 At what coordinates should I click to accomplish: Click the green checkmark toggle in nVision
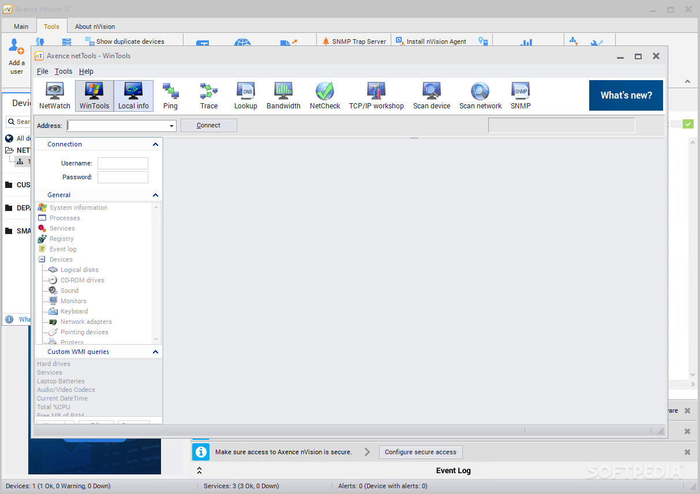tap(688, 124)
